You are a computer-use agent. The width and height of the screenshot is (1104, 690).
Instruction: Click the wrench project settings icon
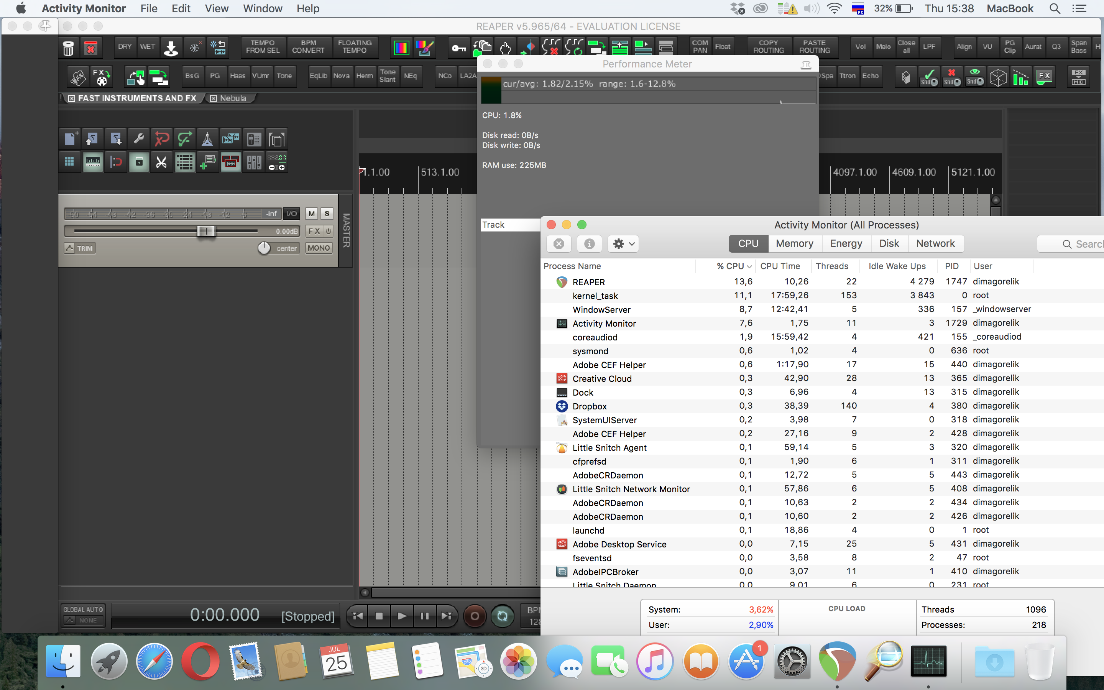click(x=139, y=139)
